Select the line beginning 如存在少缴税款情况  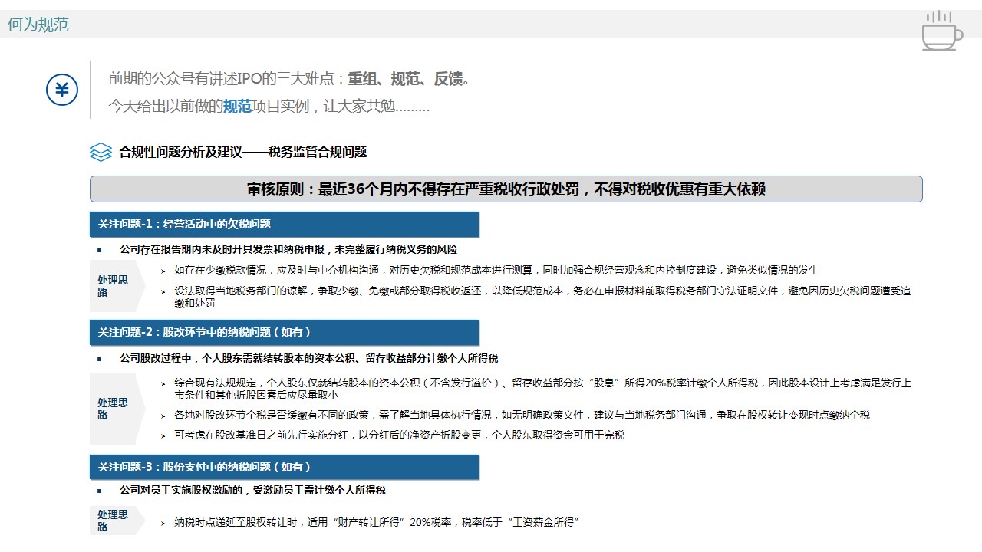pos(496,270)
